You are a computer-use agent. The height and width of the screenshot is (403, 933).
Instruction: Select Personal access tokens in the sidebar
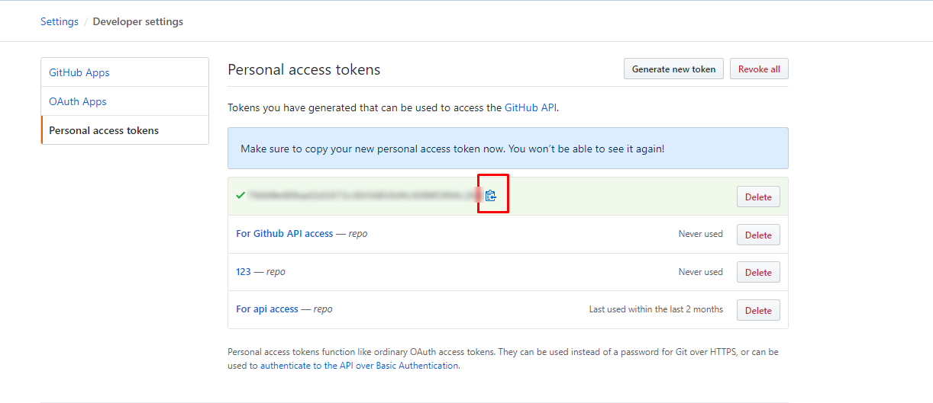tap(104, 130)
